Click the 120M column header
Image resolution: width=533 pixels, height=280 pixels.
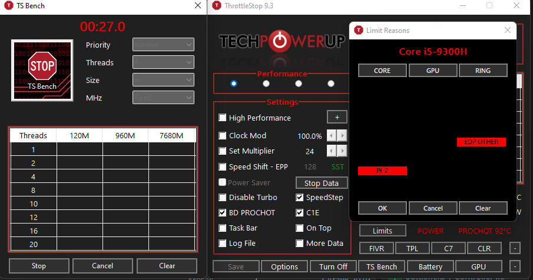[x=79, y=136]
